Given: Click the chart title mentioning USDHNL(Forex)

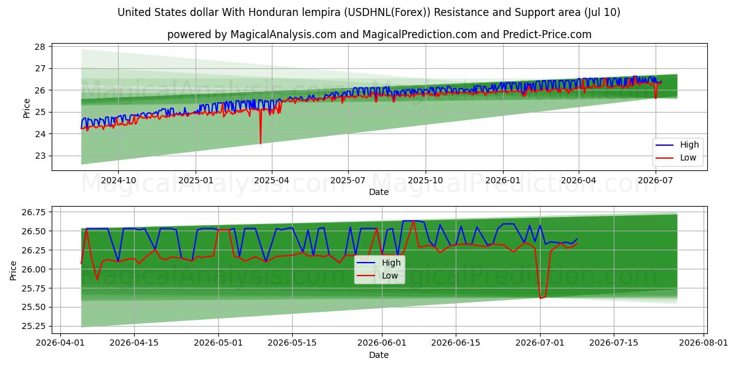Looking at the screenshot, I should (x=369, y=12).
